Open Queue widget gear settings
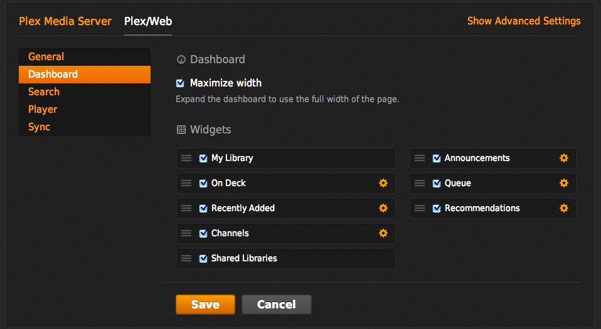The width and height of the screenshot is (601, 329). pyautogui.click(x=564, y=183)
